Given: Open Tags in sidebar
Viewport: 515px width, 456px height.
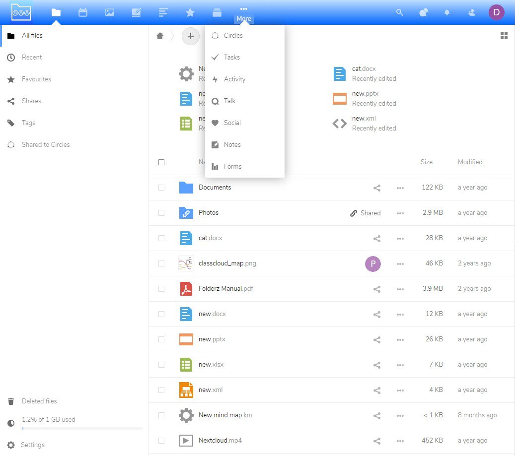Looking at the screenshot, I should pos(74,123).
